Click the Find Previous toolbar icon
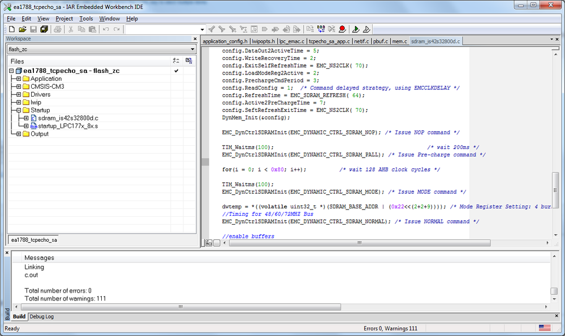Viewport: 565px width, 336px height. point(212,29)
